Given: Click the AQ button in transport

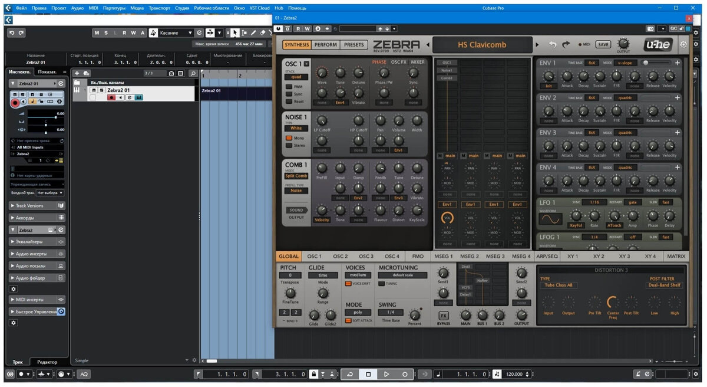Looking at the screenshot, I should coord(84,374).
